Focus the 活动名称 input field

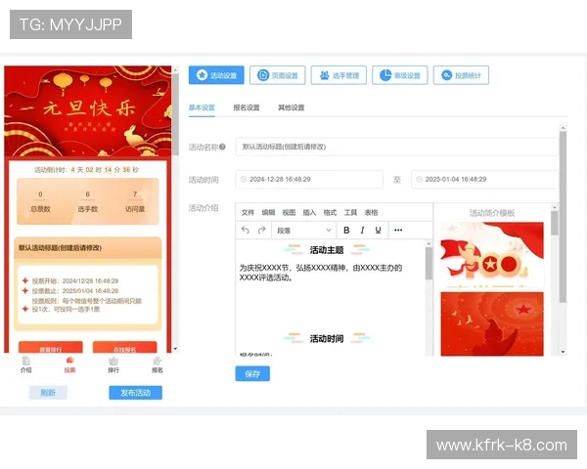pyautogui.click(x=397, y=147)
